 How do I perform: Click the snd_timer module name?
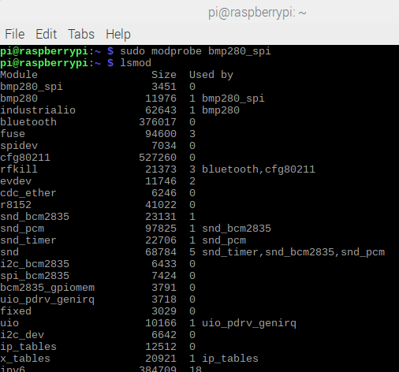tap(28, 240)
